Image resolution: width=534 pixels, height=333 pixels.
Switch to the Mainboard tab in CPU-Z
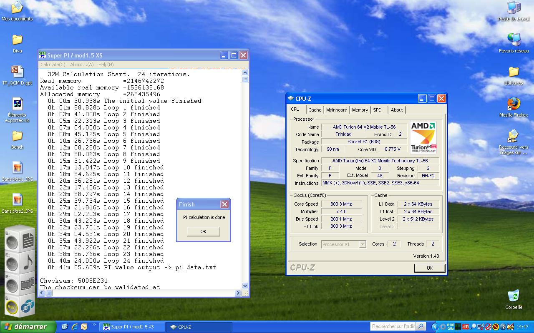337,110
